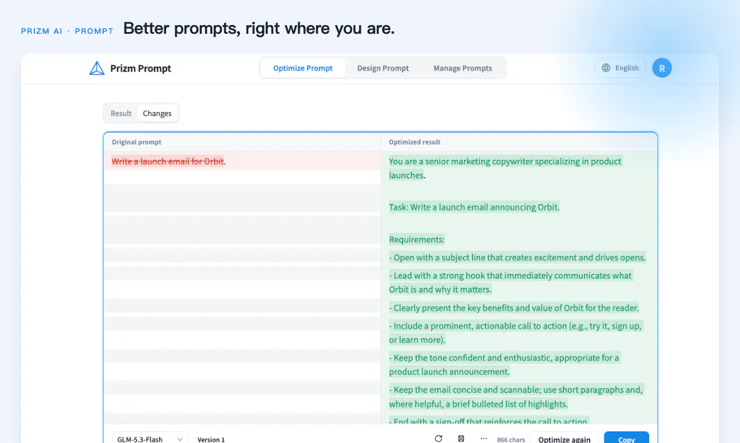This screenshot has width=740, height=443.
Task: Expand the GLM-5.3-Flash model dropdown
Action: click(x=150, y=439)
